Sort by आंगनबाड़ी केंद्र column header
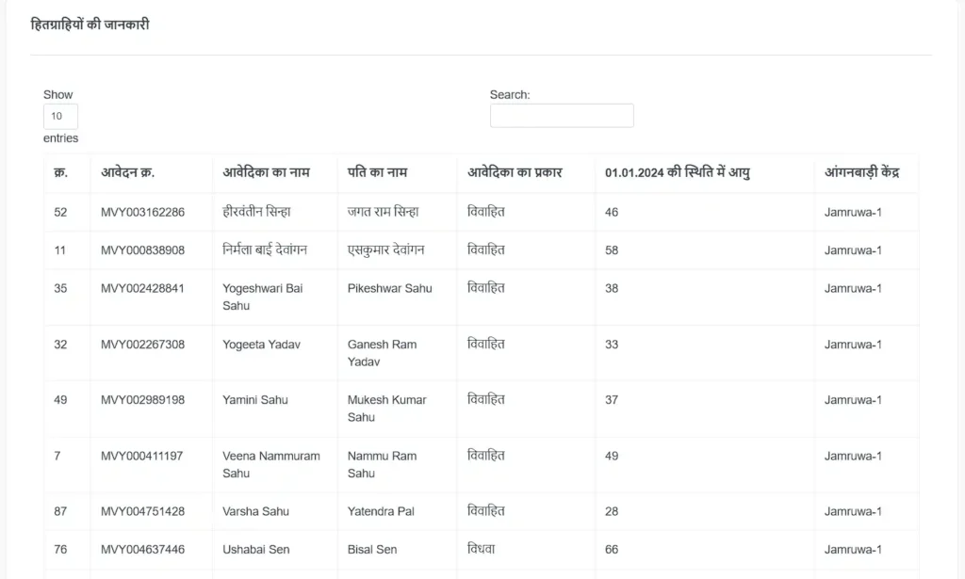 point(862,172)
